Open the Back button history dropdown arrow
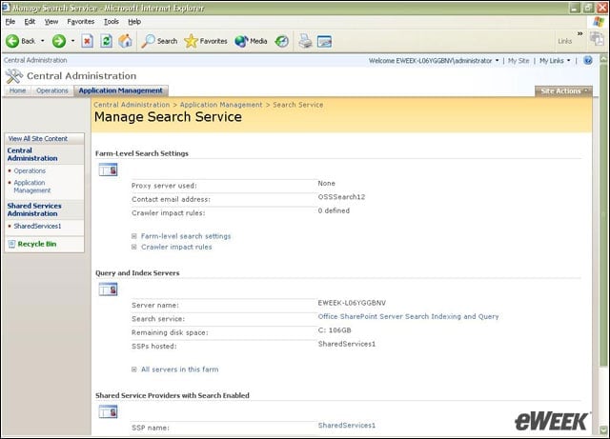Image resolution: width=610 pixels, height=439 pixels. (42, 41)
